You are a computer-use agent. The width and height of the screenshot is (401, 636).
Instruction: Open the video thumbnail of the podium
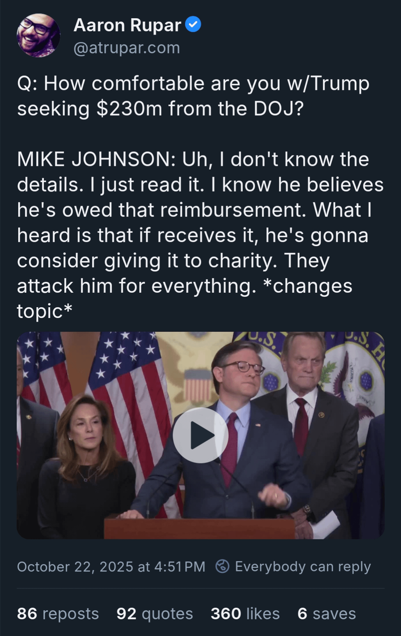point(200,435)
